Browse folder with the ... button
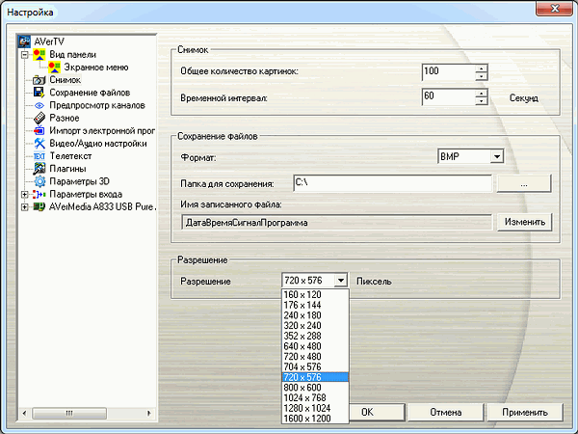Screen dimensions: 578x434 click(x=524, y=183)
